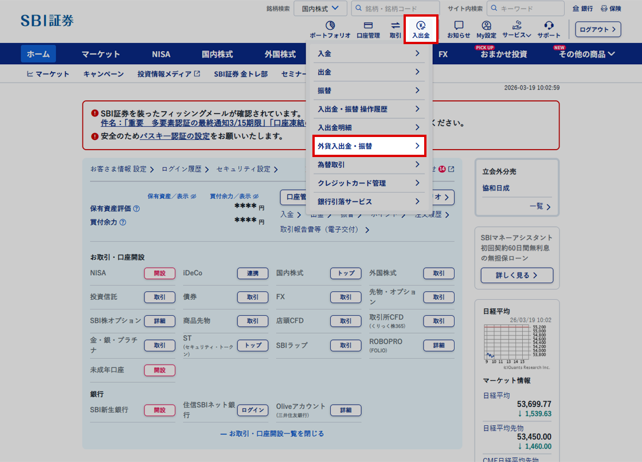This screenshot has width=642, height=462.
Task: Open the 国内株式 stock search dropdown
Action: point(320,9)
